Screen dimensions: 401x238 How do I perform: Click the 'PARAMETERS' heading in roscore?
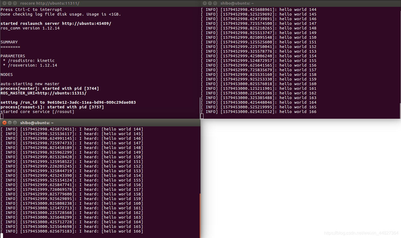[x=13, y=56]
